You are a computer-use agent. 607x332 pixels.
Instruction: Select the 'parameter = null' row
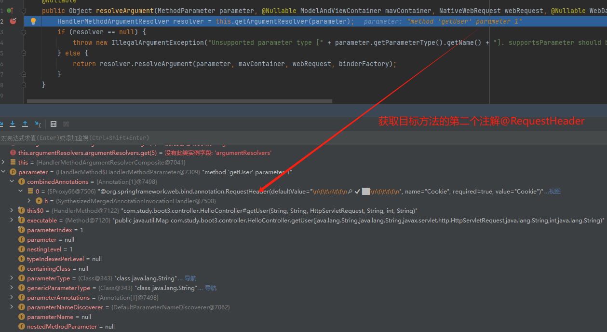(303, 239)
